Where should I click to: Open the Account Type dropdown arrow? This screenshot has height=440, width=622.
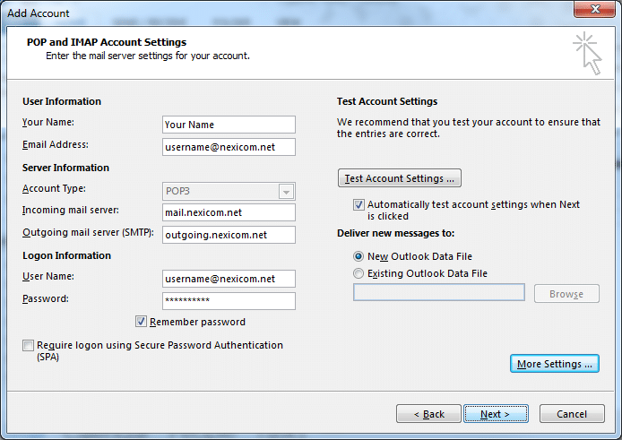[x=286, y=192]
